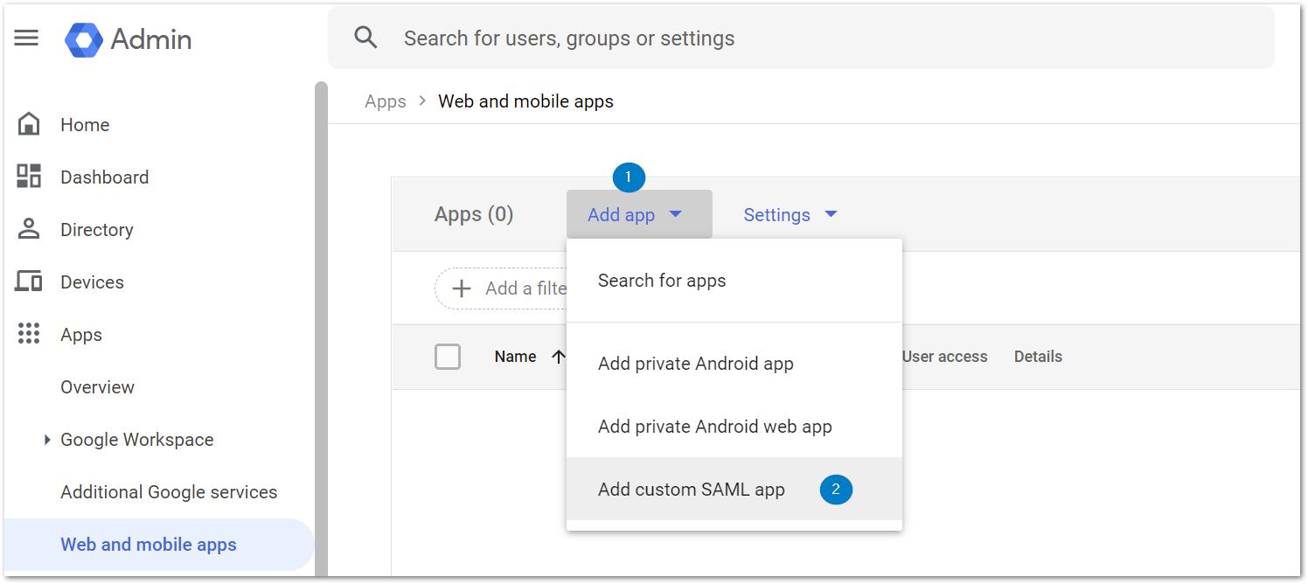The height and width of the screenshot is (584, 1308).
Task: Open the hamburger navigation menu
Action: click(x=26, y=37)
